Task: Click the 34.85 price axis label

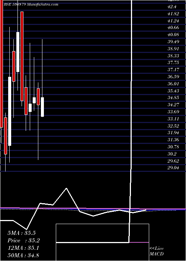Action: point(173,98)
